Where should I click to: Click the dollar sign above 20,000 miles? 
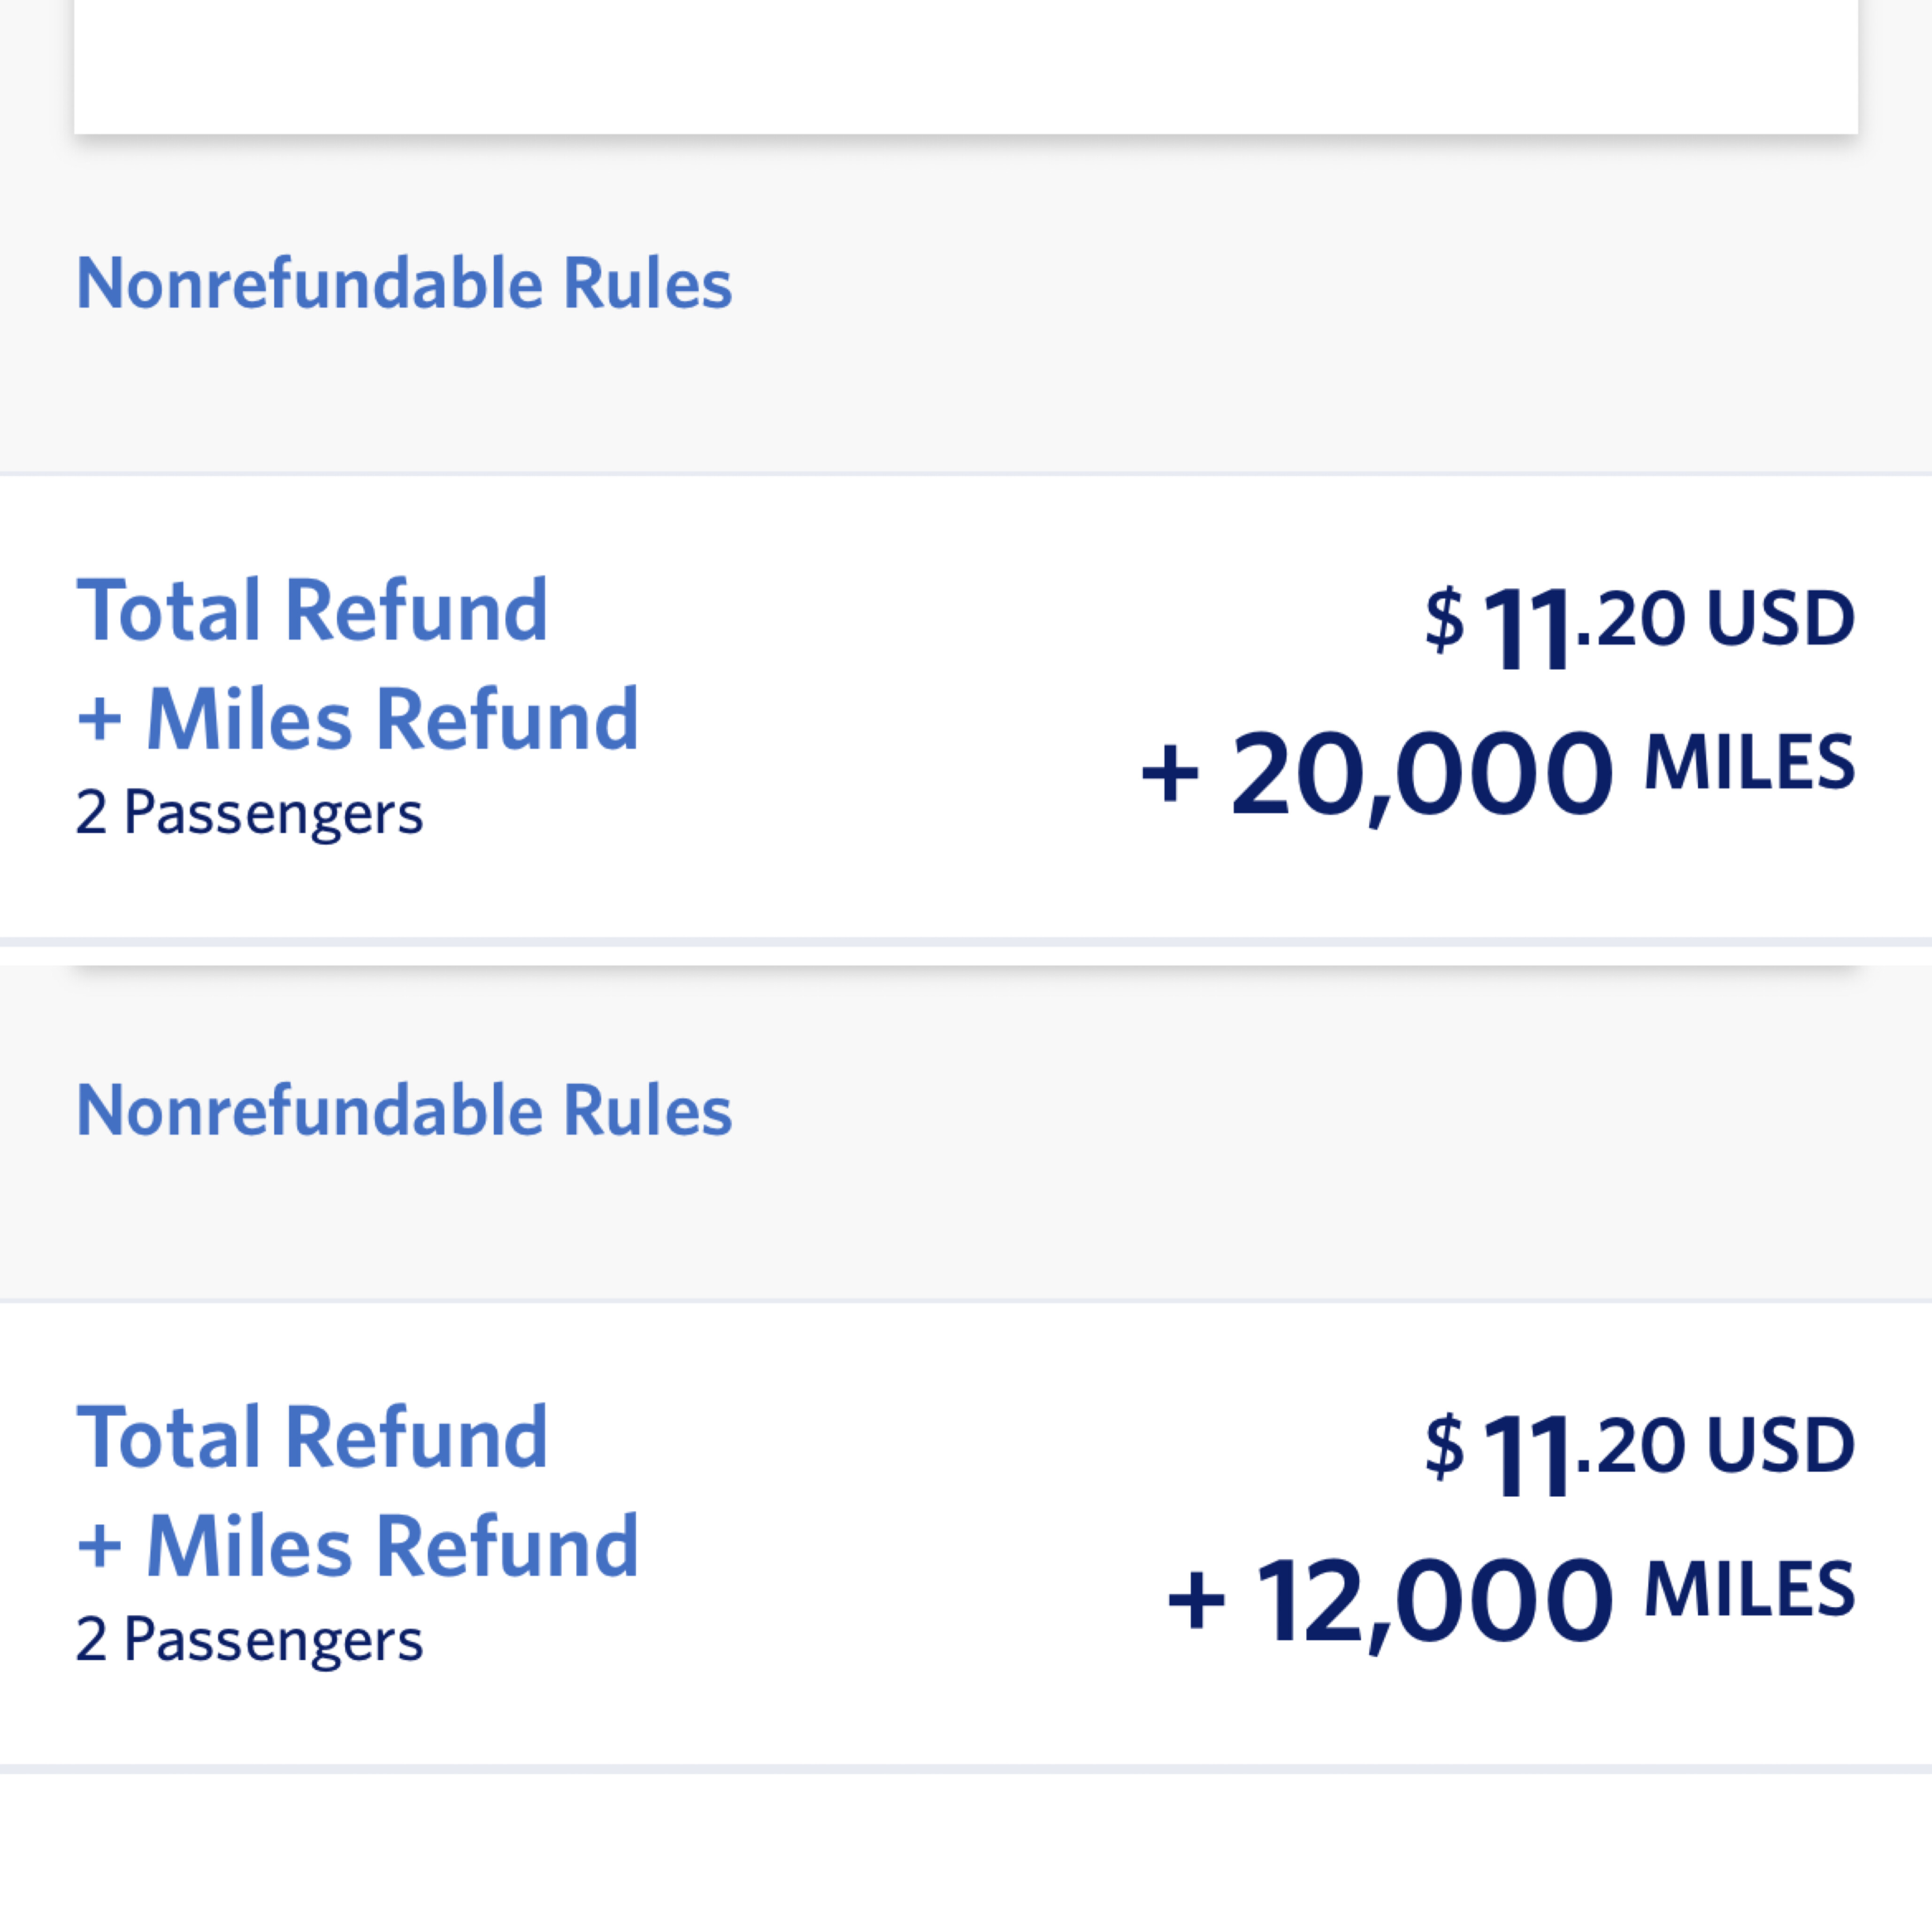pos(1444,620)
